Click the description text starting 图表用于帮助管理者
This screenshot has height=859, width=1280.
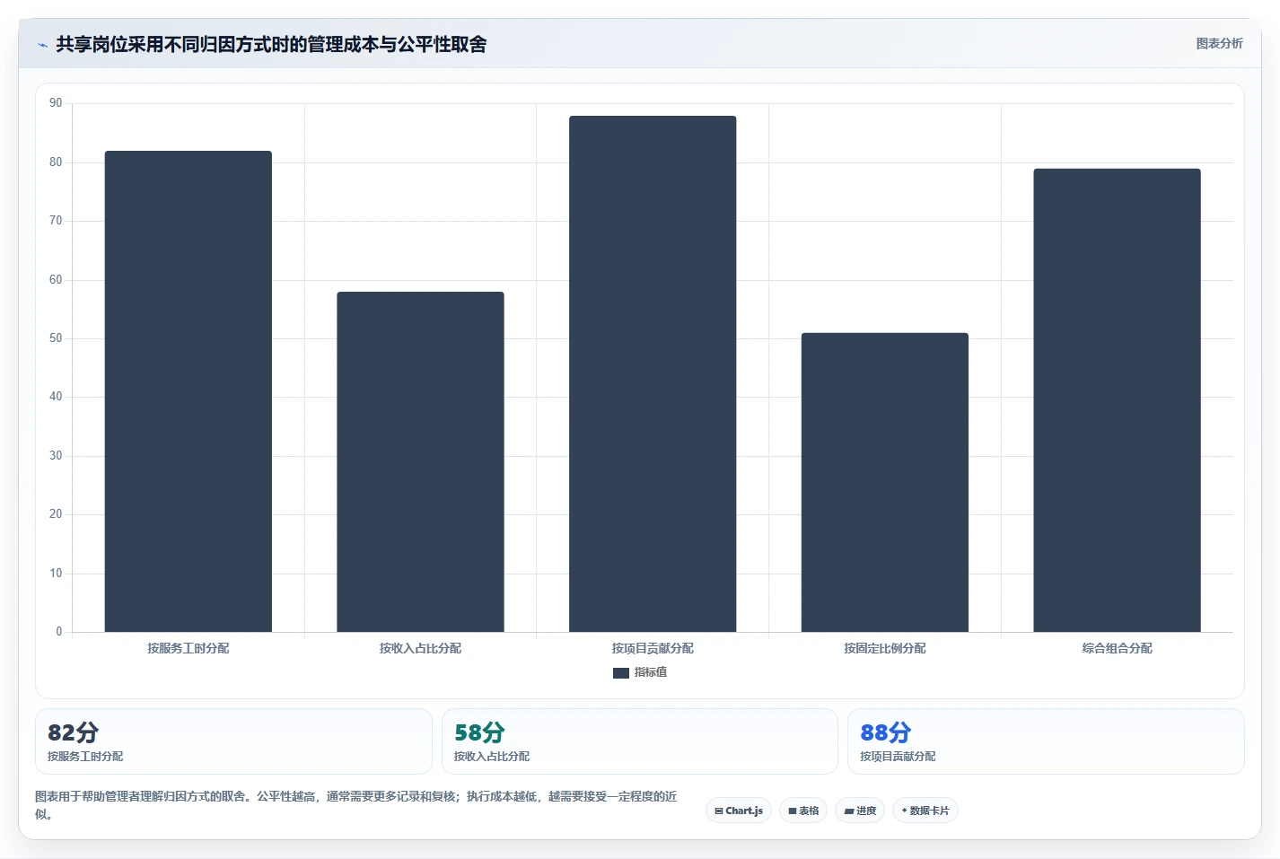[356, 805]
